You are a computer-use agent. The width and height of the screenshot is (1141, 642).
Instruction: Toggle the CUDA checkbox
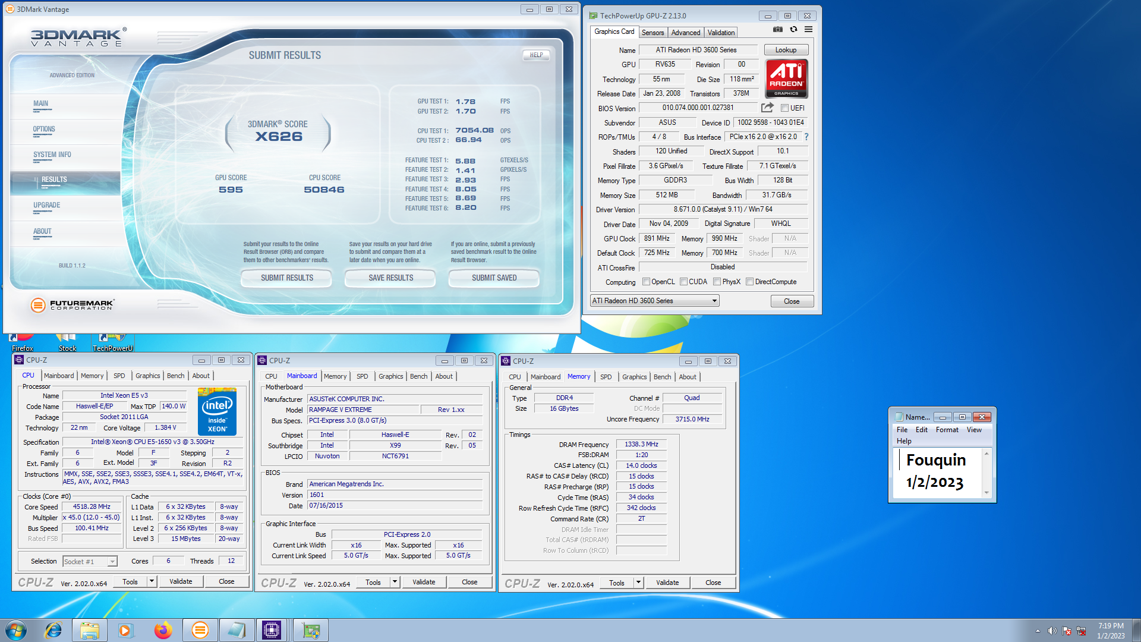tap(683, 282)
